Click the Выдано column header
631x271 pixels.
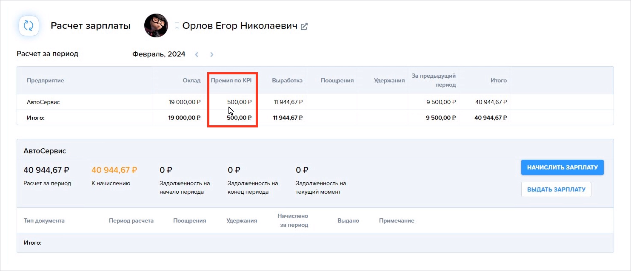point(348,220)
